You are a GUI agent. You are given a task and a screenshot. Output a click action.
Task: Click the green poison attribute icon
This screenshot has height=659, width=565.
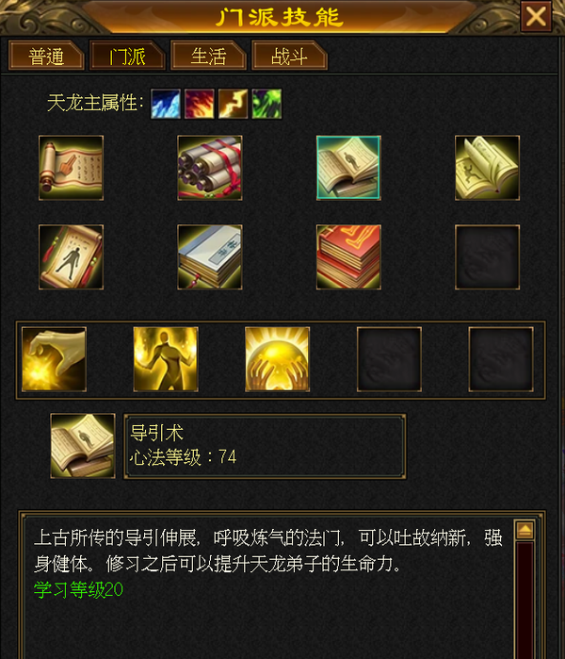click(266, 104)
